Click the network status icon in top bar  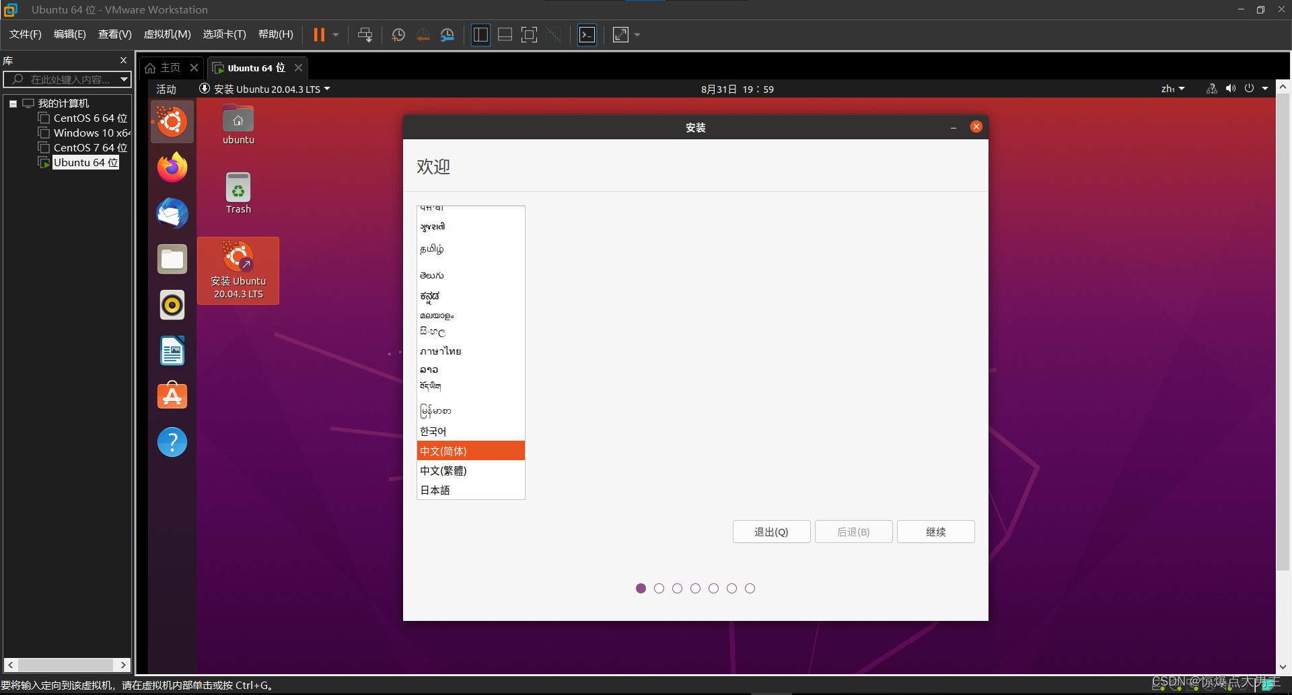click(x=1211, y=89)
